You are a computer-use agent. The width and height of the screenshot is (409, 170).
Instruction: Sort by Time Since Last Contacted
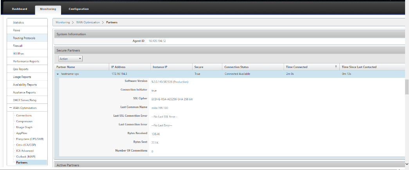coord(373,67)
